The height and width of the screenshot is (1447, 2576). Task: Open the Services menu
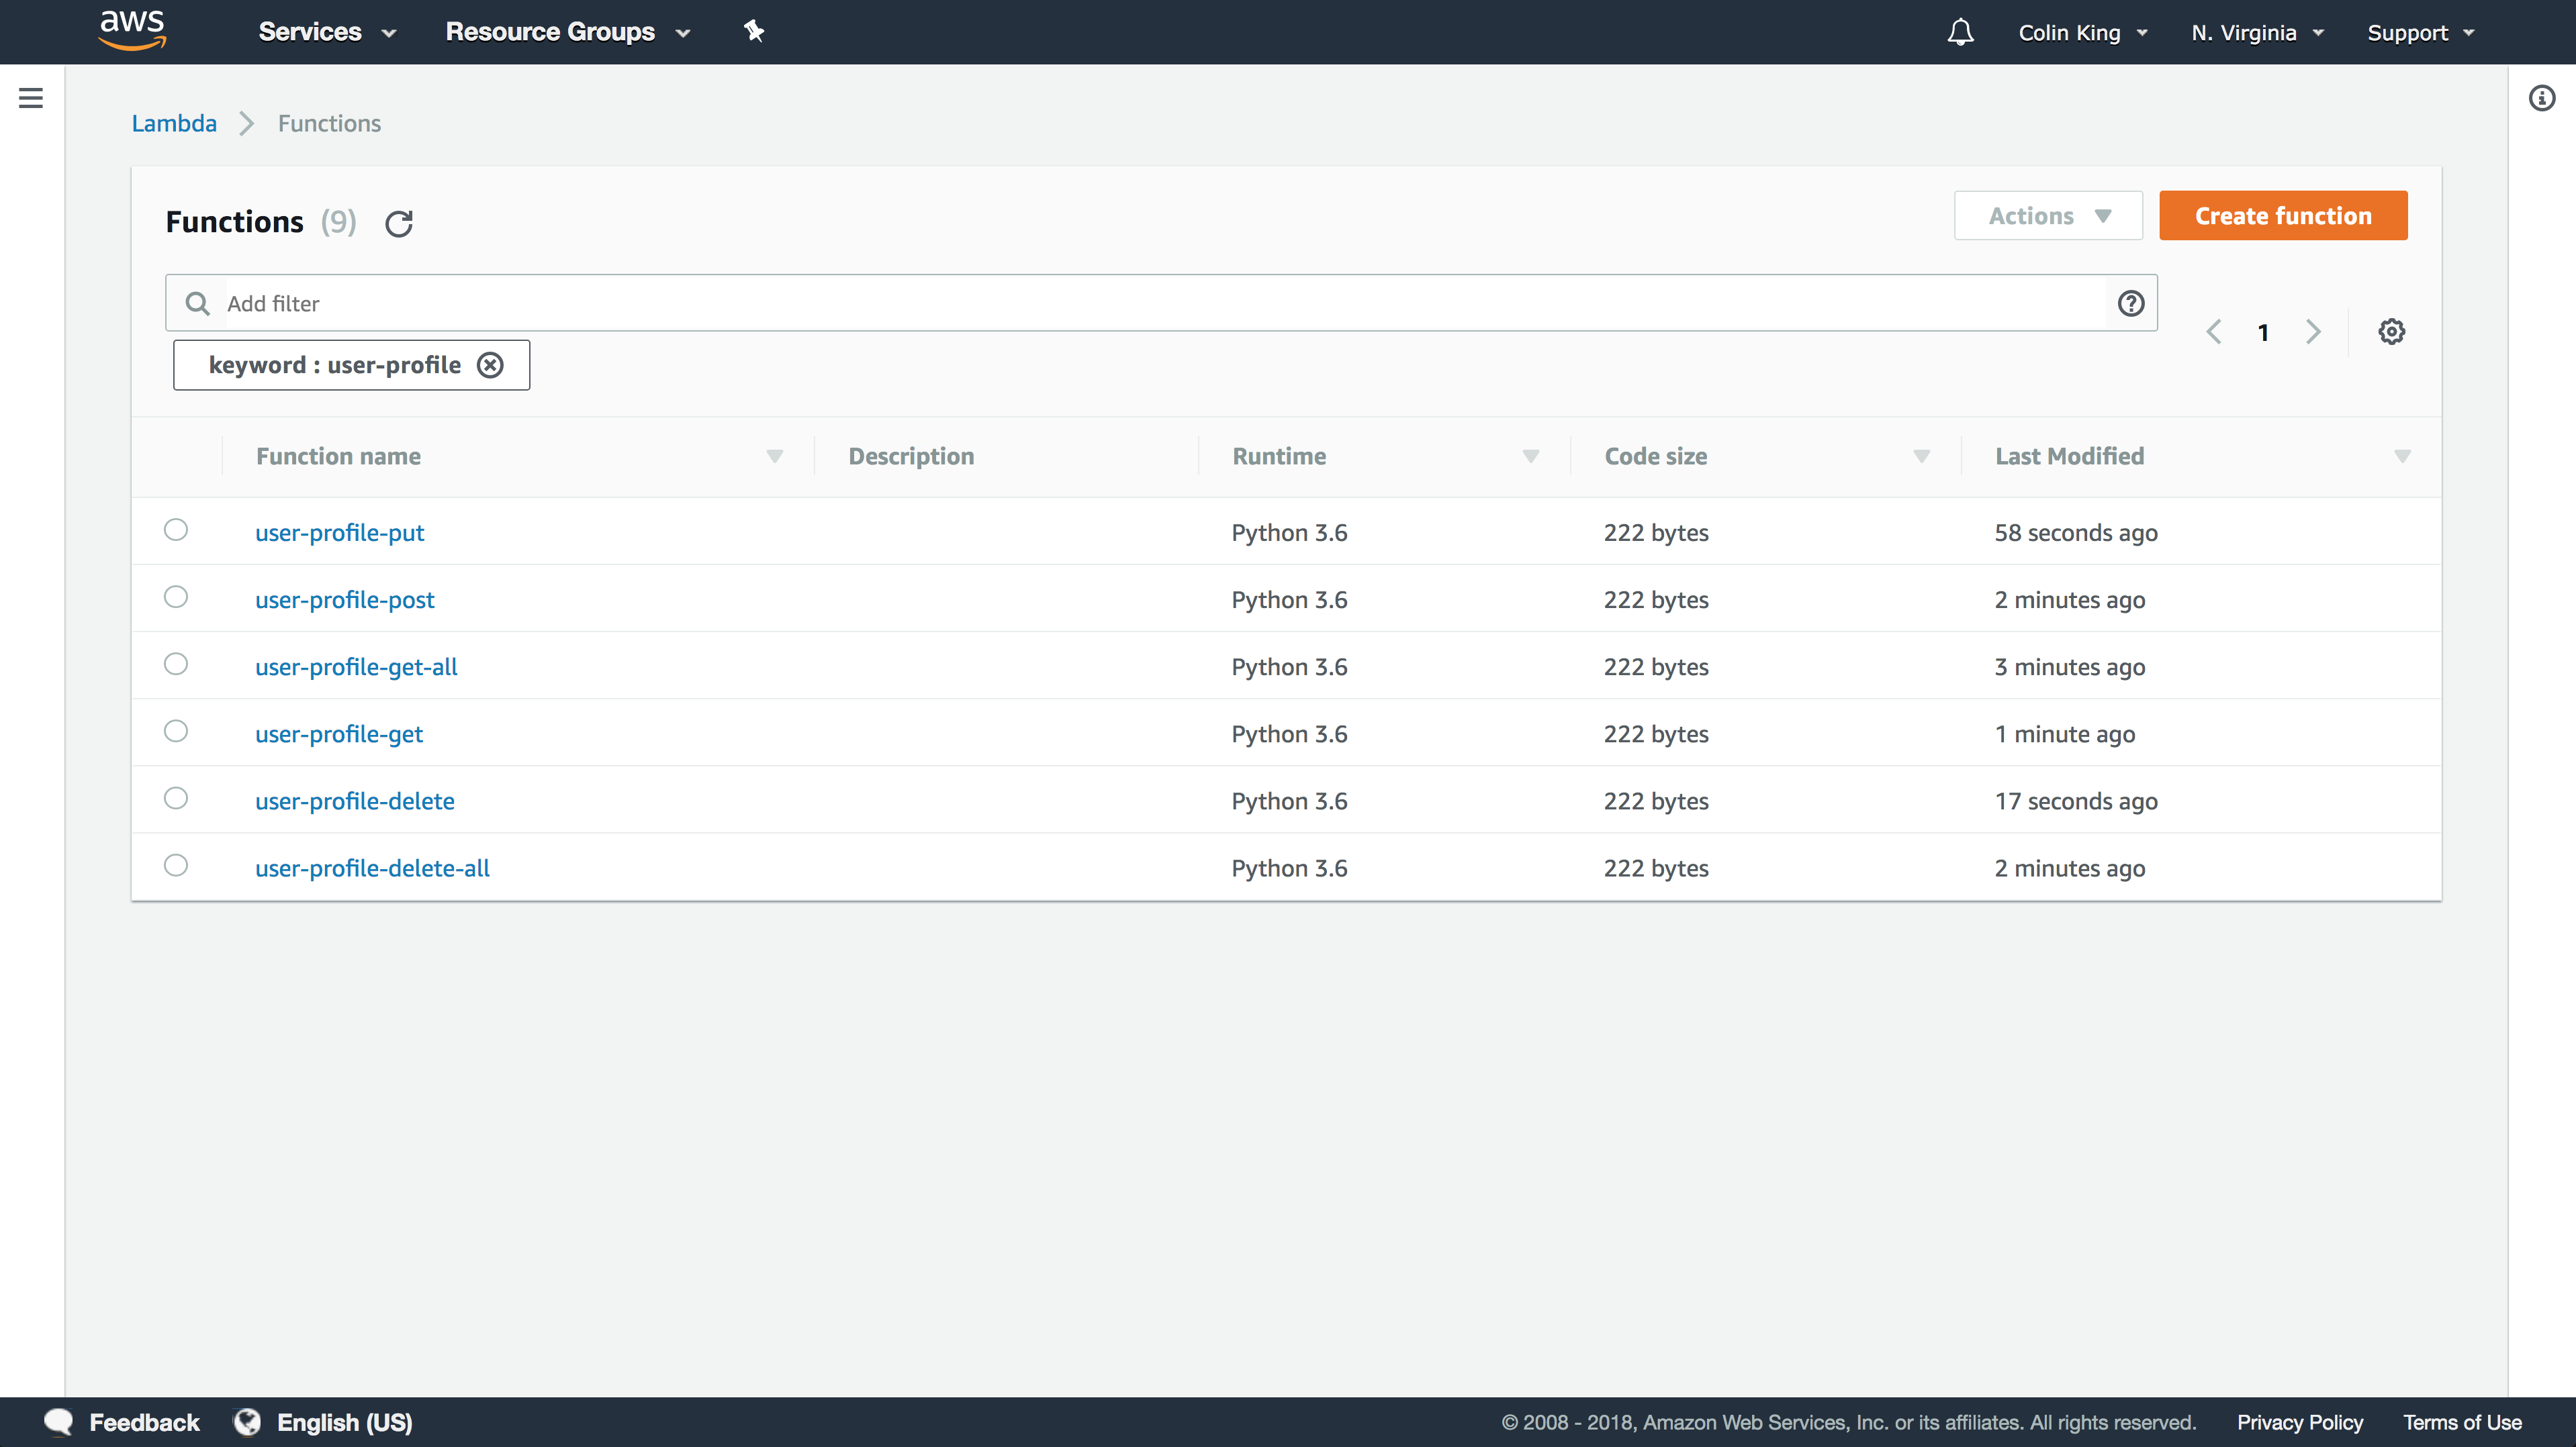[x=327, y=32]
